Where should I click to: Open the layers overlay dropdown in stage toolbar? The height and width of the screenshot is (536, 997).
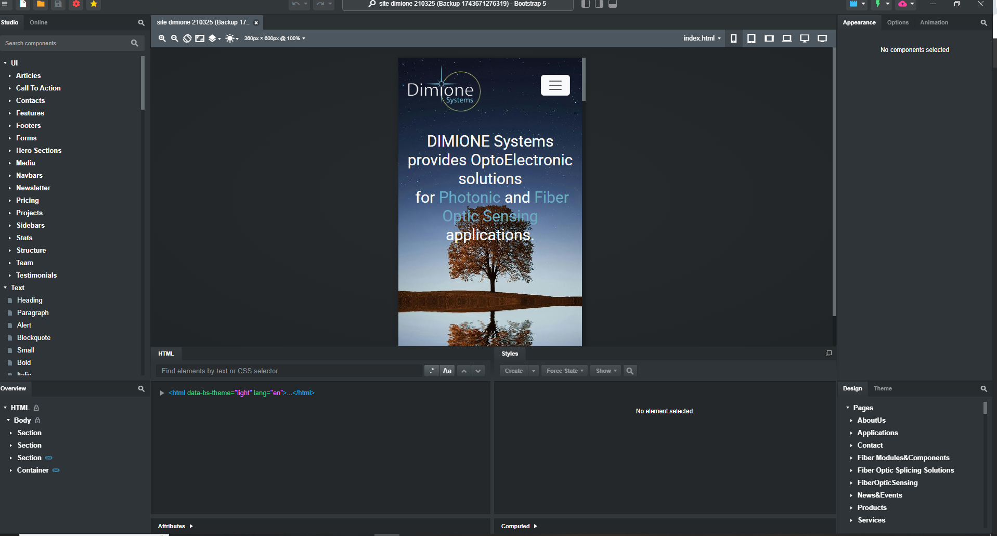click(x=214, y=38)
